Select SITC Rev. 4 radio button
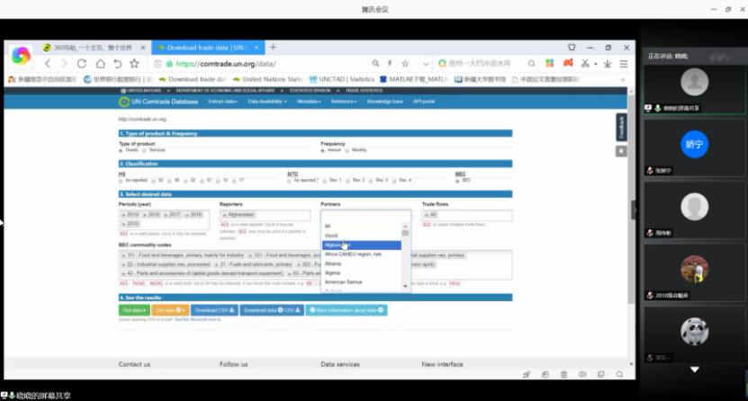The image size is (748, 401). pos(394,181)
